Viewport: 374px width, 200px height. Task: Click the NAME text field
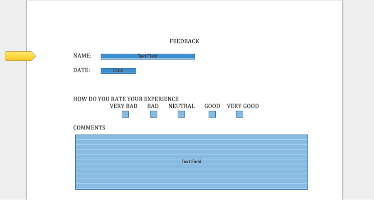click(148, 56)
